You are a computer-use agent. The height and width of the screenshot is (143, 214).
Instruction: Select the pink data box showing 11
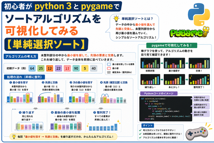click(x=67, y=68)
